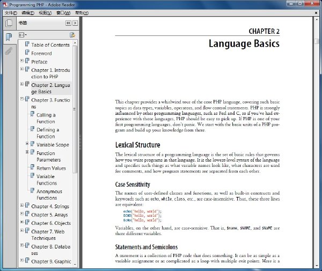Open Variable Functions bookmark
Image resolution: width=322 pixels, height=271 pixels.
47,180
